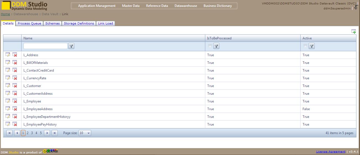Delete the L_BillOfMaterials row
360x155 pixels.
[15, 62]
